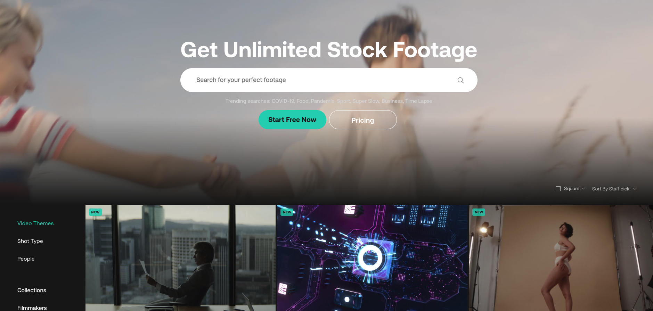Click the Time Lapse trending search
Viewport: 653px width, 311px height.
click(x=419, y=101)
